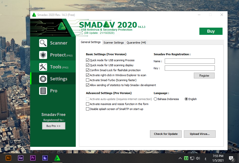Viewport: 239px width, 163px height.
Task: Enable Activate Smad-Turbo scanning faster
Action: point(87,80)
